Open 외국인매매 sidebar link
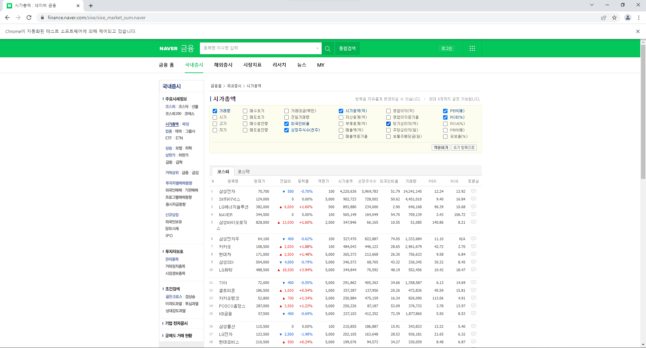 pyautogui.click(x=174, y=190)
